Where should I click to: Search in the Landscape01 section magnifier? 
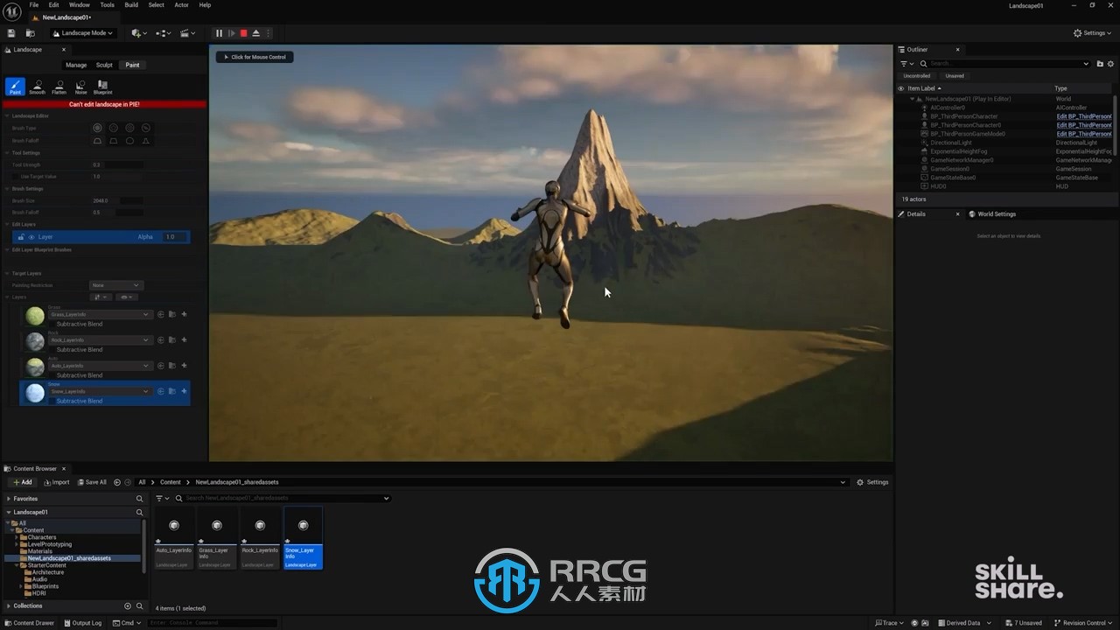pyautogui.click(x=139, y=512)
